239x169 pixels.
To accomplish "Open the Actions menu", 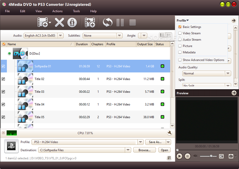I will [x=57, y=11].
